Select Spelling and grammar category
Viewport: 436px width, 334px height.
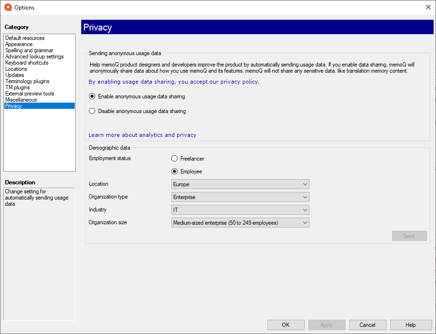29,50
